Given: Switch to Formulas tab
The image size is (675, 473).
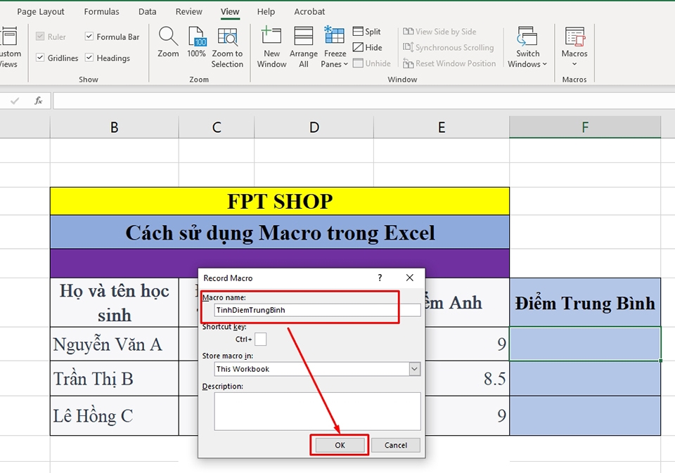Looking at the screenshot, I should pyautogui.click(x=101, y=12).
